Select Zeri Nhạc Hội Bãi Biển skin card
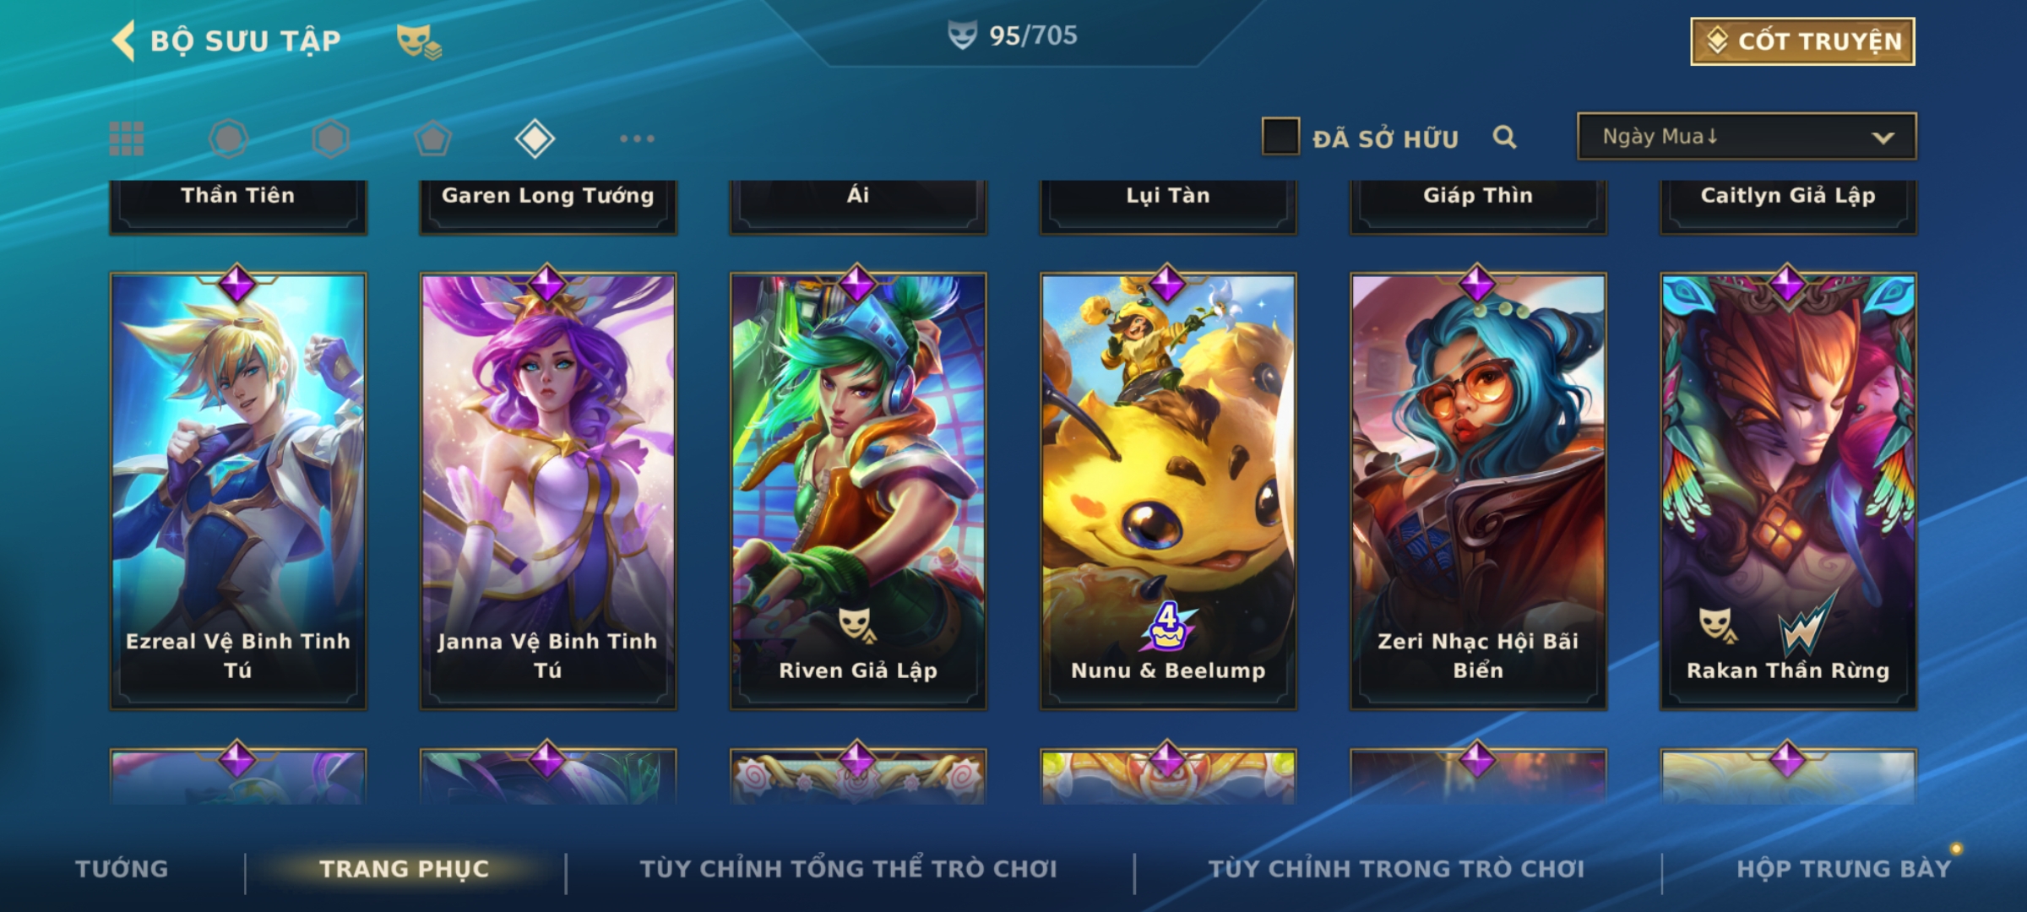 coord(1478,490)
